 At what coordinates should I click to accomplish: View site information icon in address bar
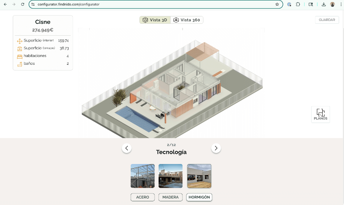point(33,5)
